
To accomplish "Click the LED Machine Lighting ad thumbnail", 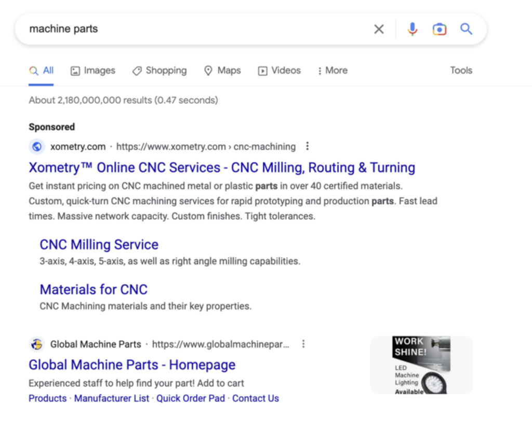I will (421, 365).
